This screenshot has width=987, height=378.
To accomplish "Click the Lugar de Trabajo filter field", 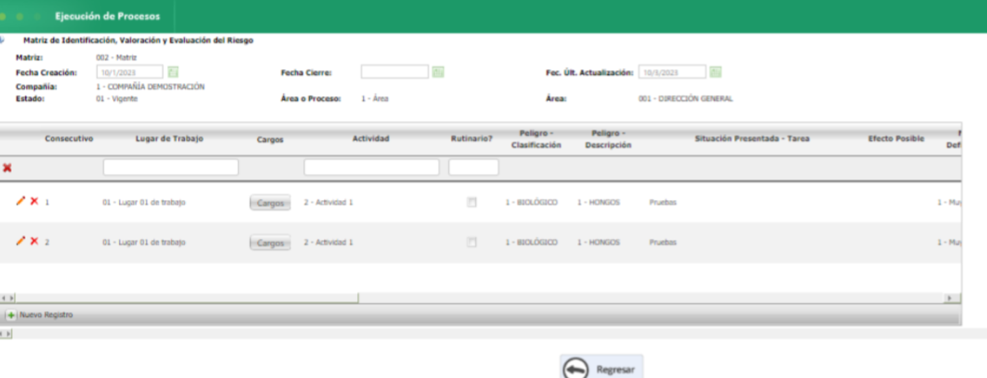I will (x=171, y=167).
